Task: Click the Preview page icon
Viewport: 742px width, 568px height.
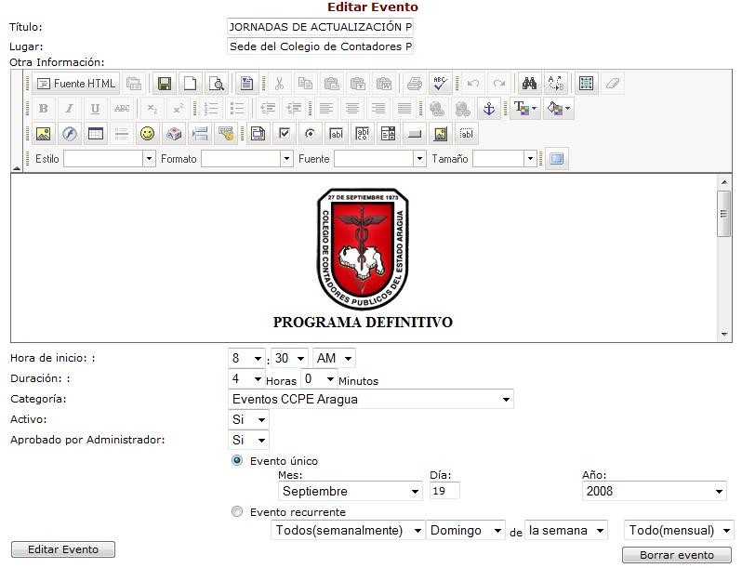Action: pyautogui.click(x=217, y=84)
